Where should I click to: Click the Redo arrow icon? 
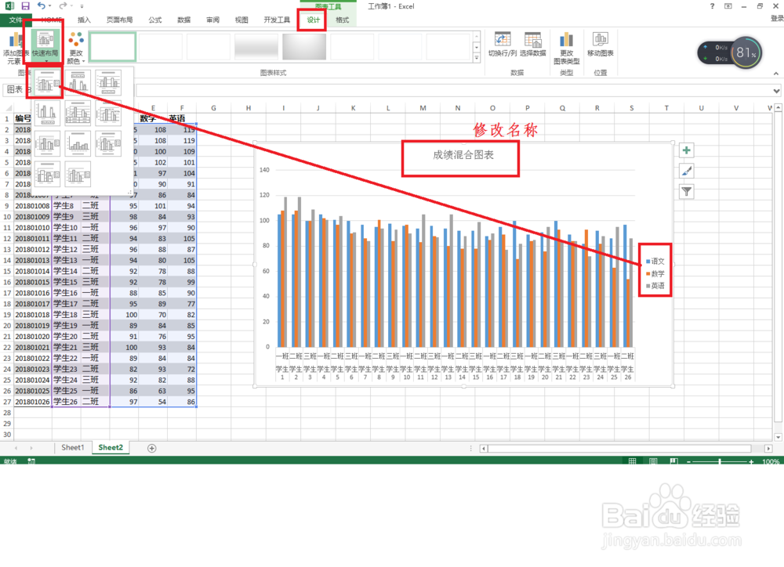coord(63,6)
